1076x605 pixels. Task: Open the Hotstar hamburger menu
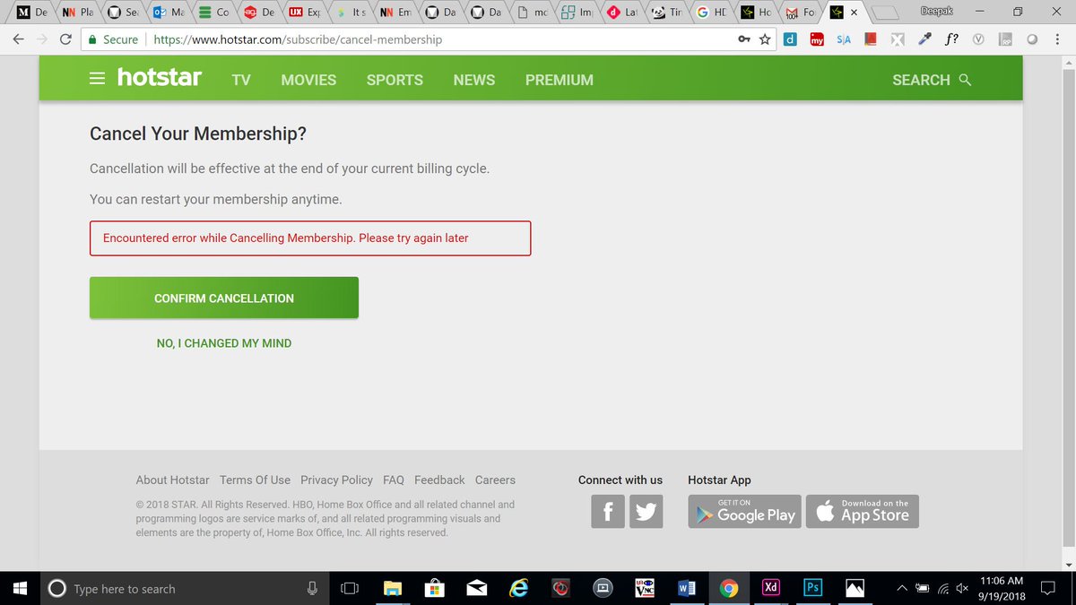click(98, 79)
